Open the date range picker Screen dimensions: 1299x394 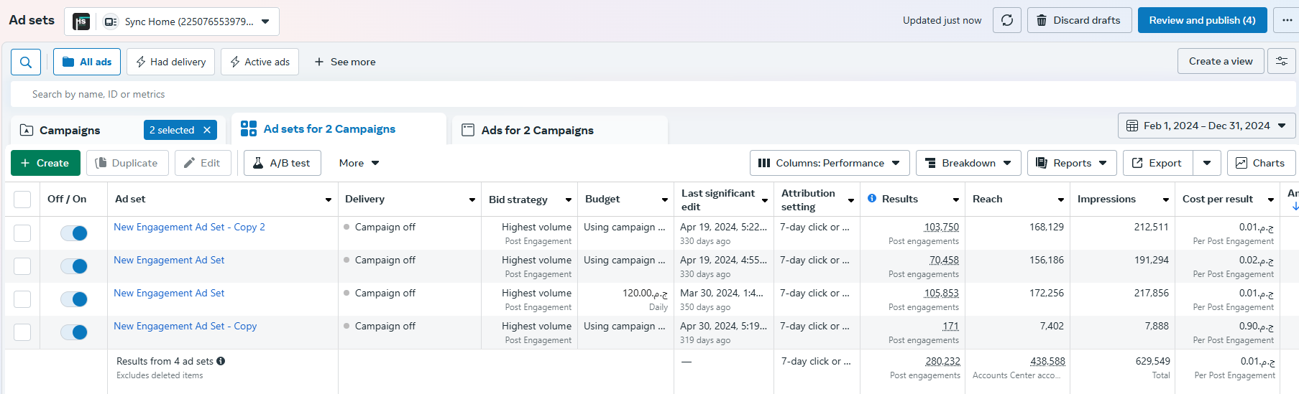click(1206, 126)
